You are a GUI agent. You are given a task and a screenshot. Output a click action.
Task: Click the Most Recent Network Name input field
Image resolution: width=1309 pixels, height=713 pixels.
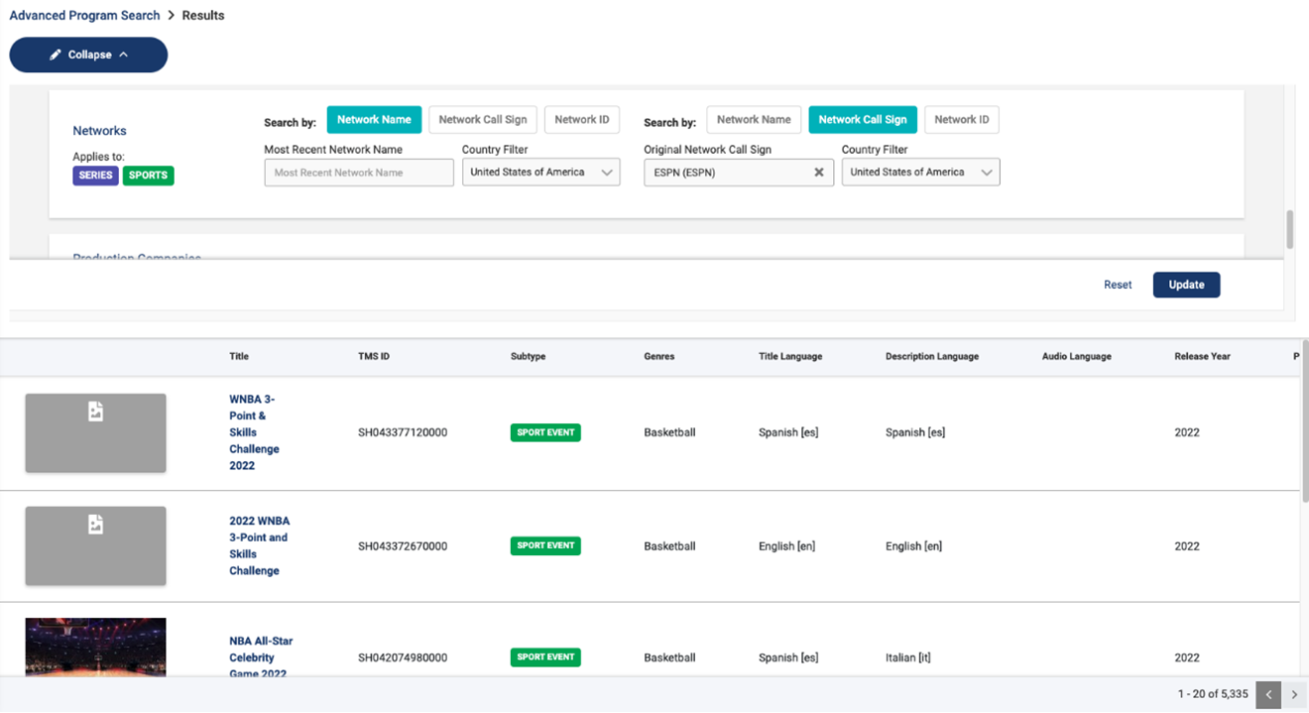coord(358,173)
